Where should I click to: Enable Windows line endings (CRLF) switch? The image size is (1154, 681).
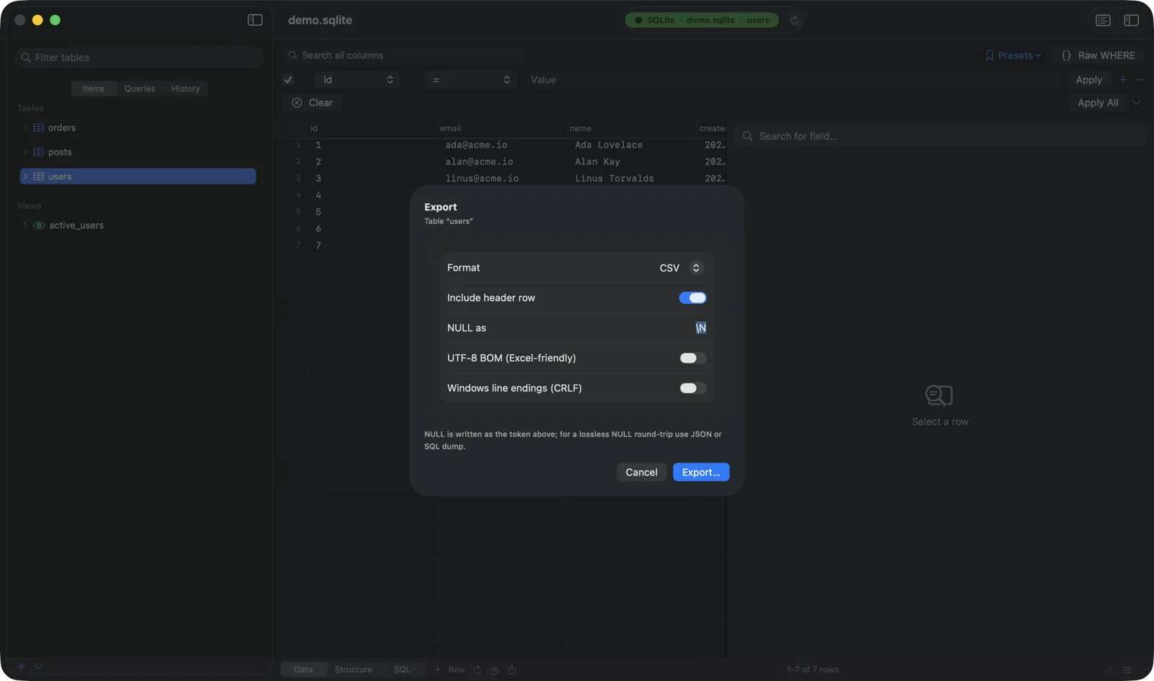[x=692, y=388]
